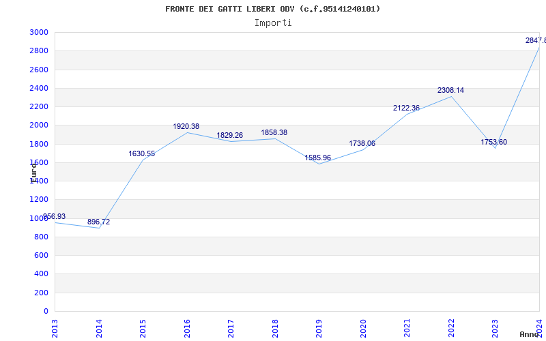
Task: Click y-axis value 0
Action: click(46, 311)
